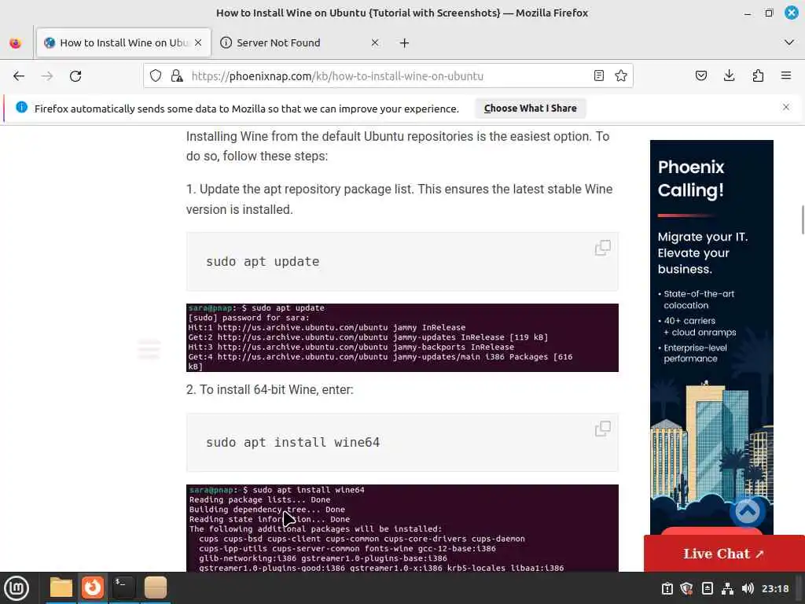Open the Files folder taskbar icon
The width and height of the screenshot is (805, 604).
tap(61, 587)
